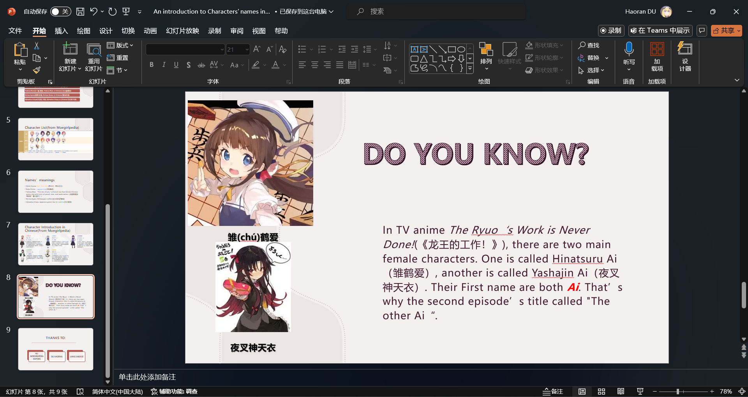Click the Paste clipboard icon
The height and width of the screenshot is (397, 748).
click(x=20, y=50)
